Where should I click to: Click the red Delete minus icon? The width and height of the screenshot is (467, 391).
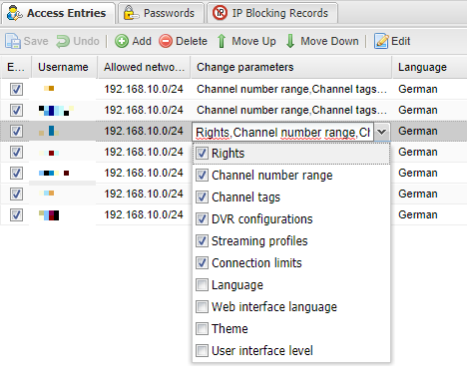point(166,41)
